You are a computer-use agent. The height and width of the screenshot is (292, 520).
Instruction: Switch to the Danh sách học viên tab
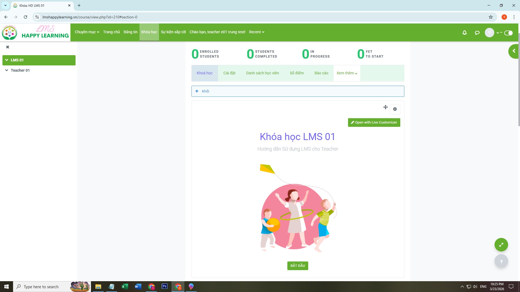click(262, 73)
